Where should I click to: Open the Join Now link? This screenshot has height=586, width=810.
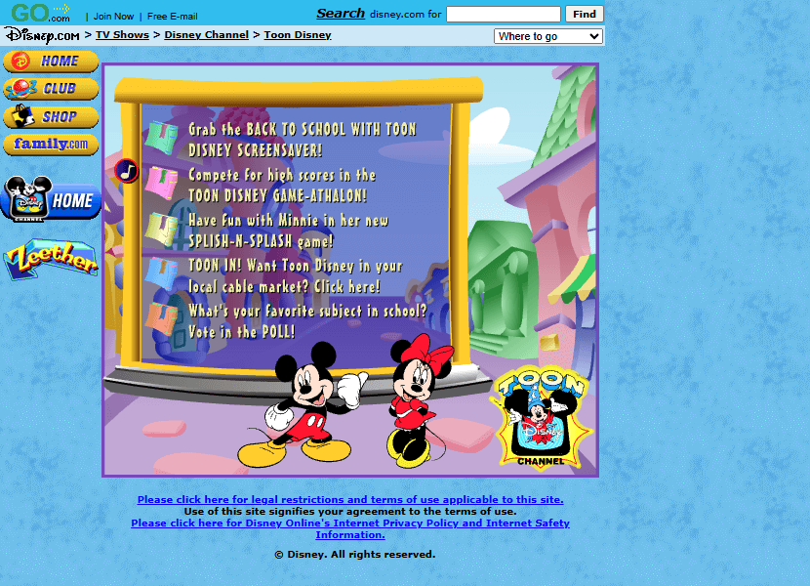113,17
